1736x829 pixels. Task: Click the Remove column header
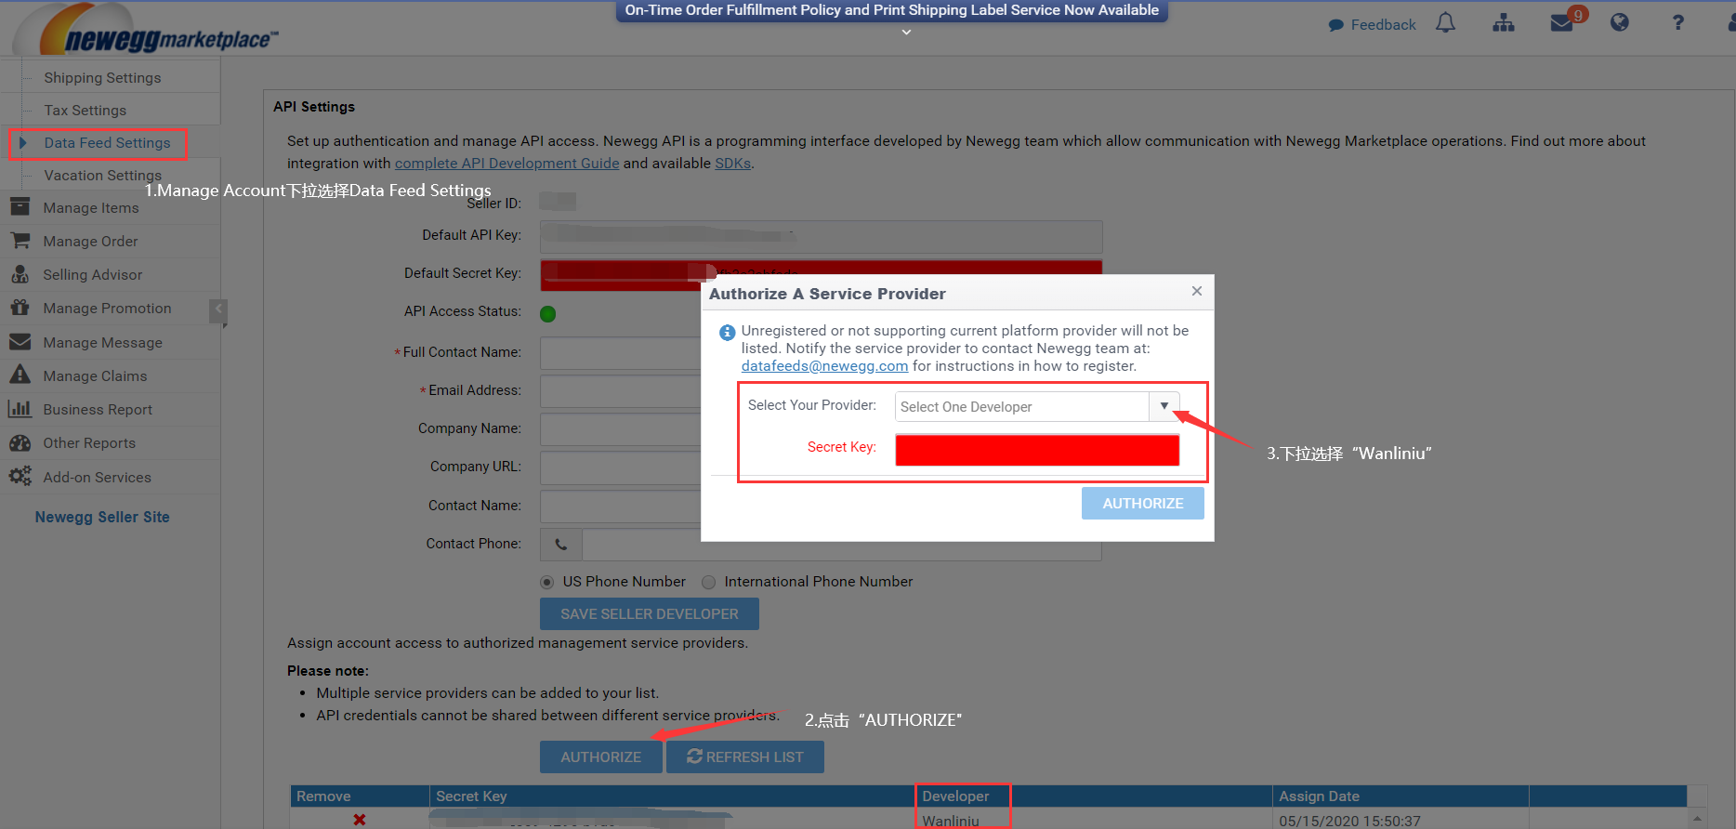click(360, 796)
